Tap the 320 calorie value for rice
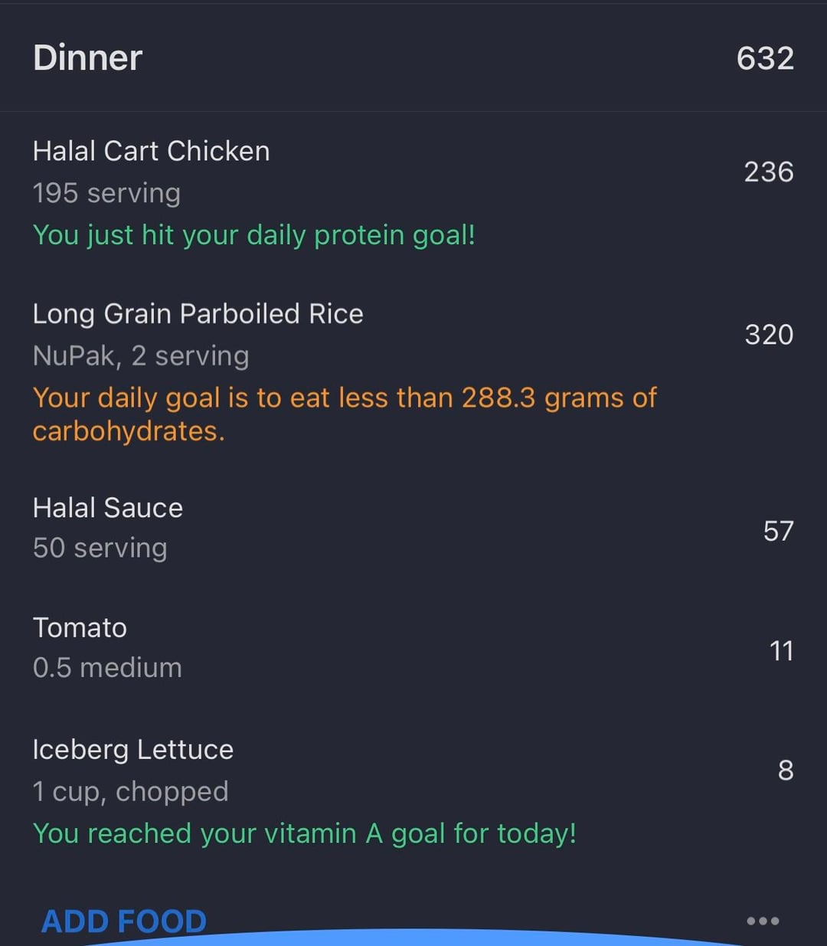Viewport: 827px width, 946px height. (x=769, y=335)
